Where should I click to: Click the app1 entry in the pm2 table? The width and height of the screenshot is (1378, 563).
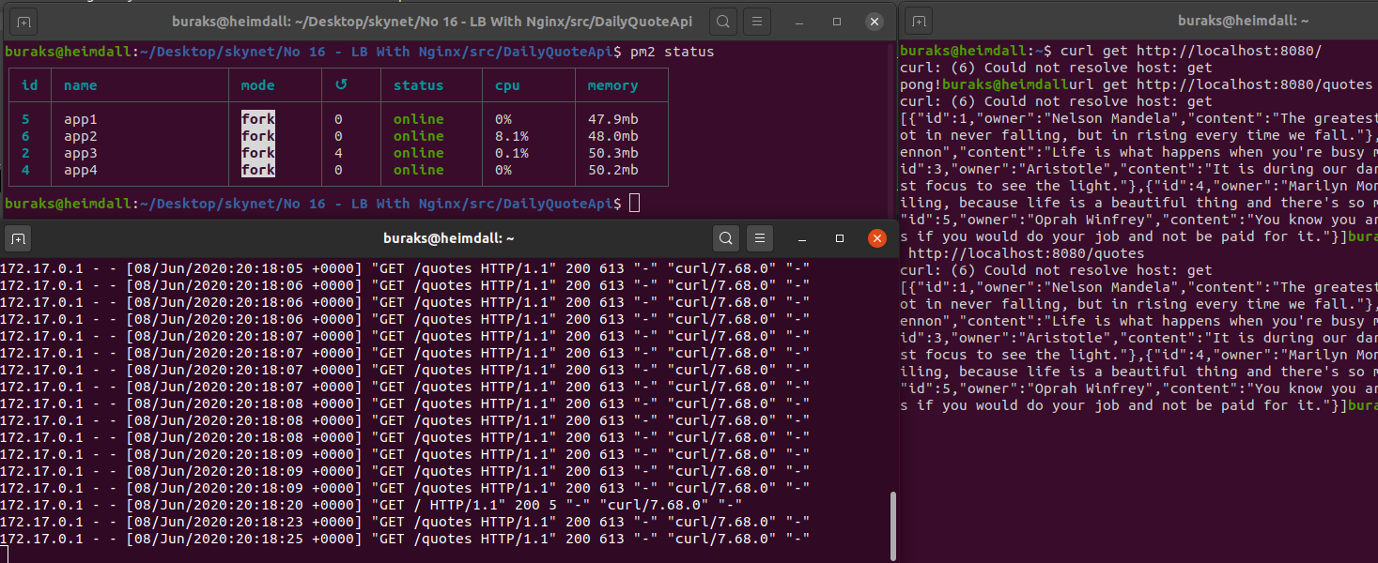(x=78, y=119)
